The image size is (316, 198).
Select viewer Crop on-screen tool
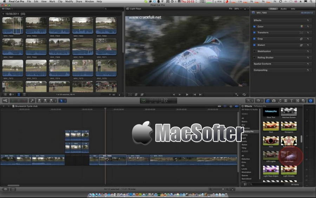point(136,95)
